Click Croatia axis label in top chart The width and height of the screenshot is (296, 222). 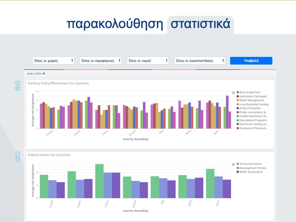click(x=49, y=133)
